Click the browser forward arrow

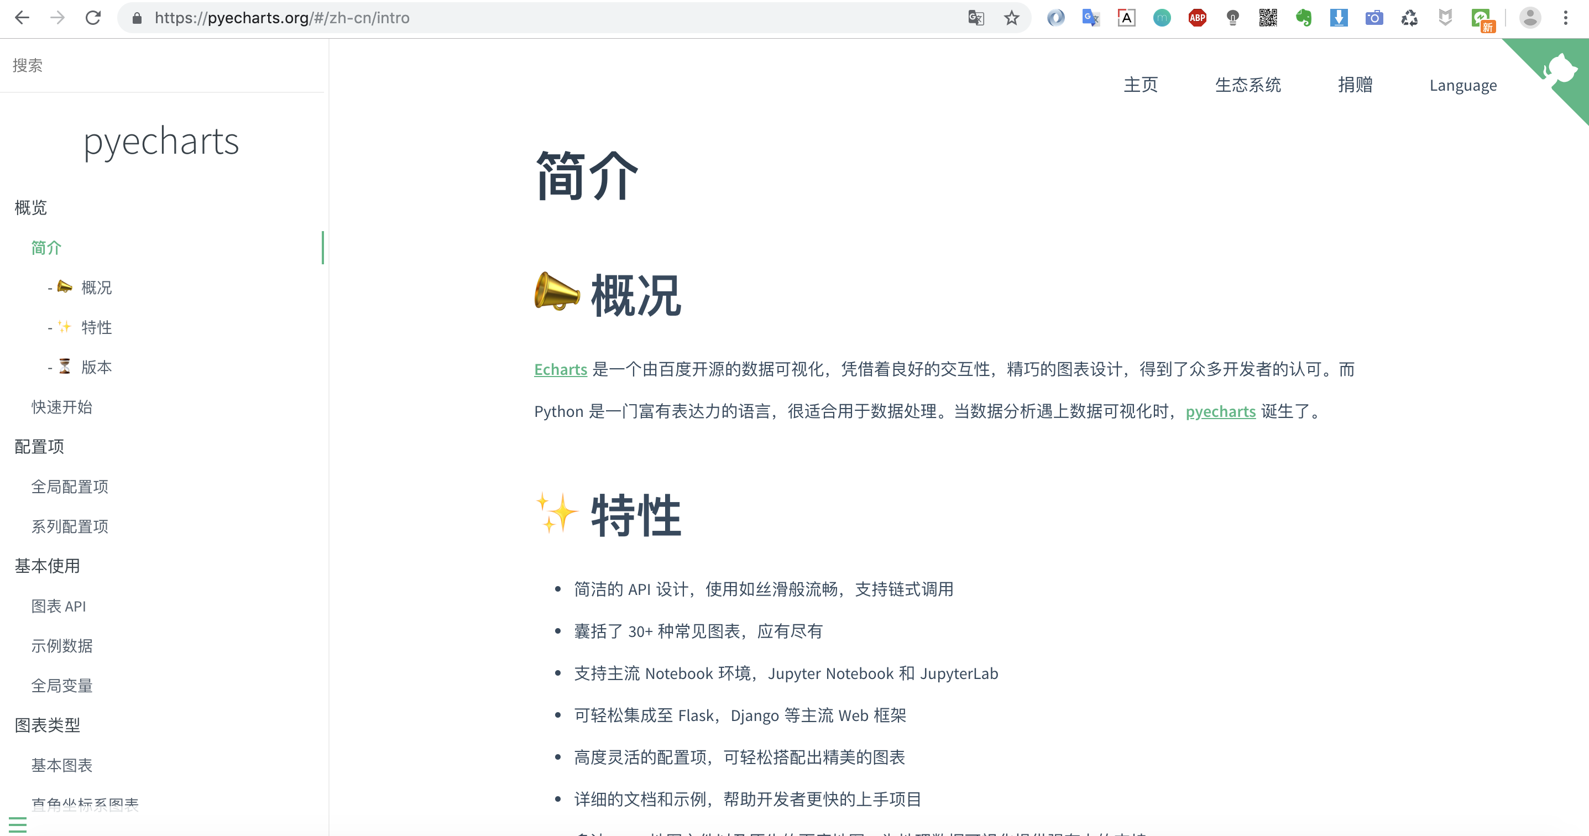pyautogui.click(x=58, y=18)
